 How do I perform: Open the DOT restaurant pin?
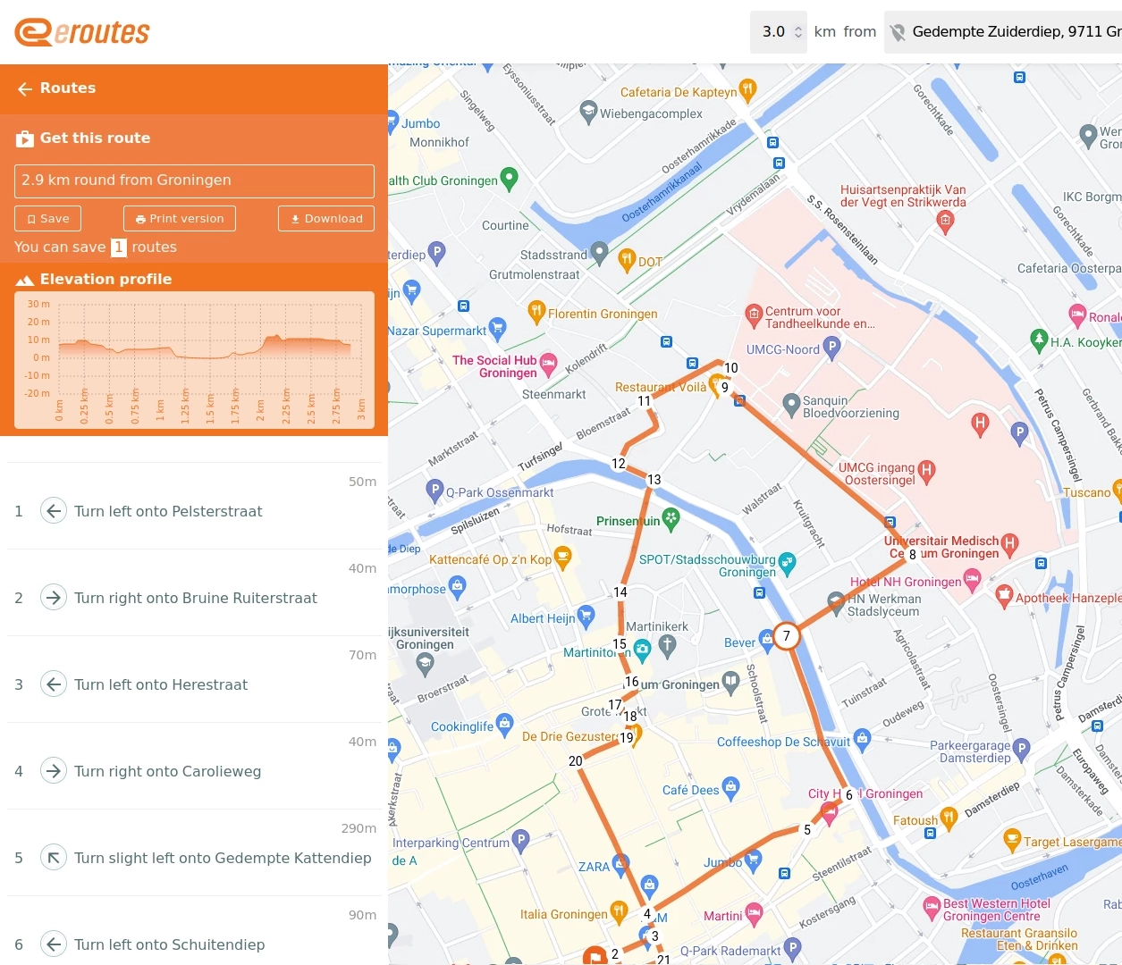coord(627,260)
